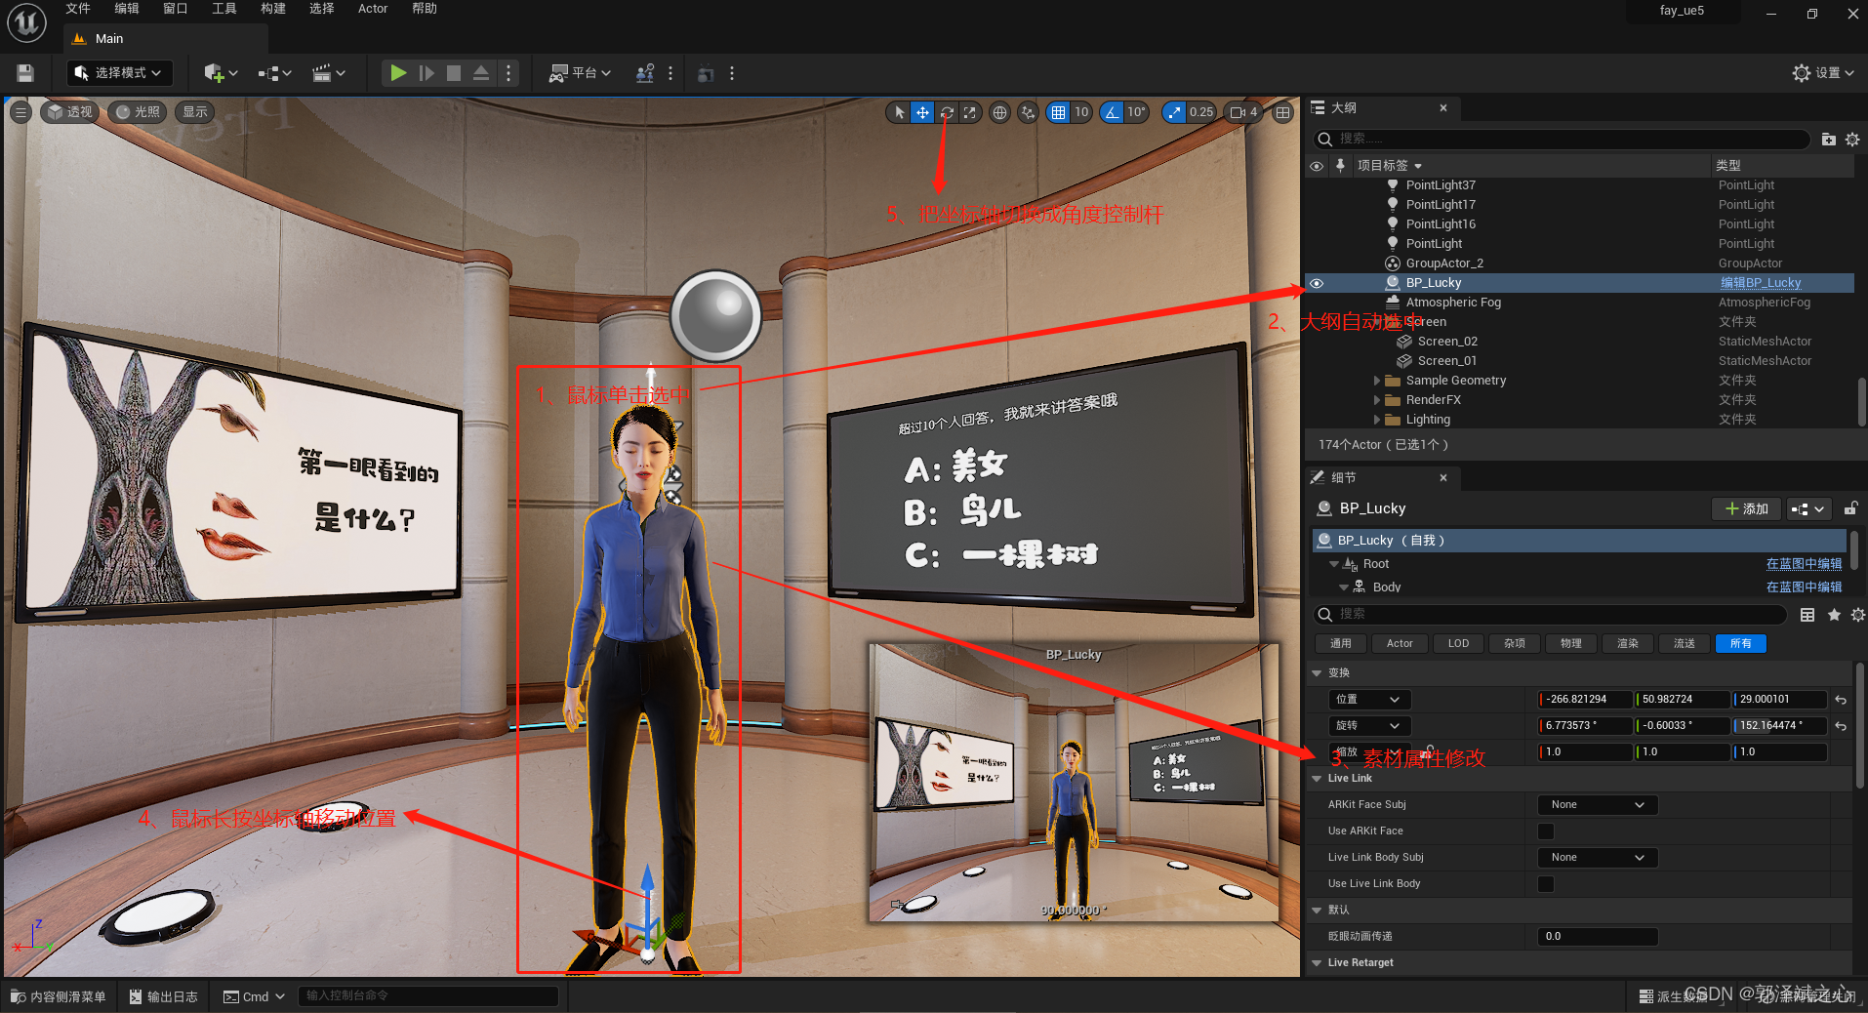Image resolution: width=1868 pixels, height=1013 pixels.
Task: Click Root's edit in blueprint link
Action: pyautogui.click(x=1804, y=564)
